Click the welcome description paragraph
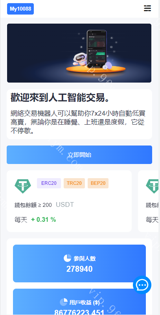This screenshot has height=315, width=160. (78, 122)
